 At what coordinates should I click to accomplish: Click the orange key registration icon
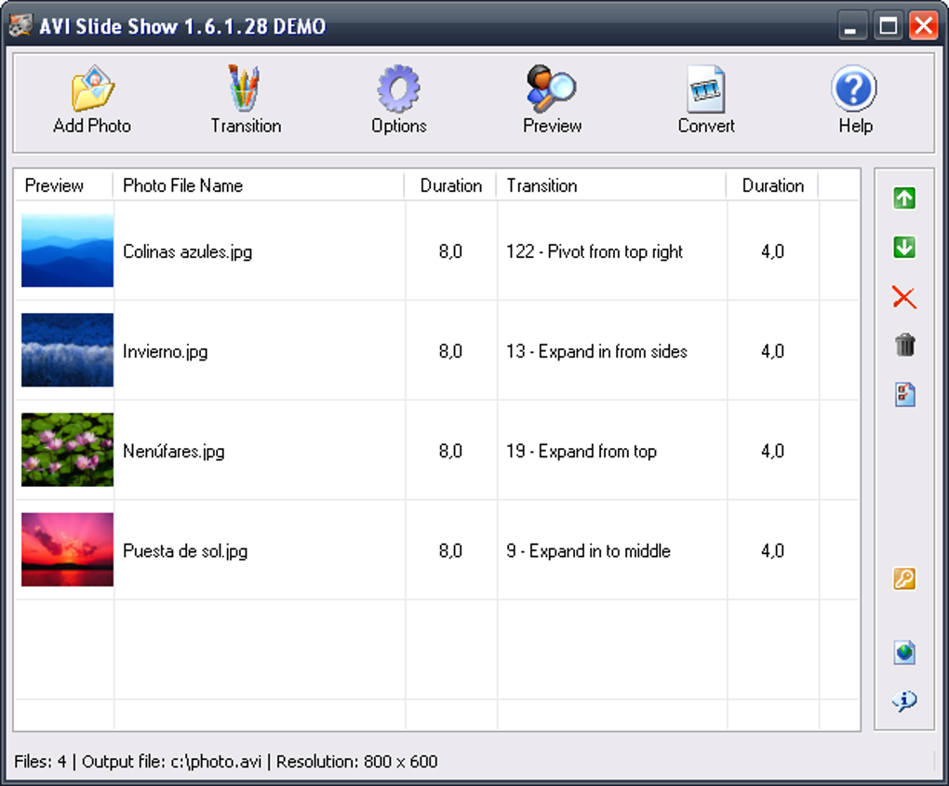coord(903,579)
